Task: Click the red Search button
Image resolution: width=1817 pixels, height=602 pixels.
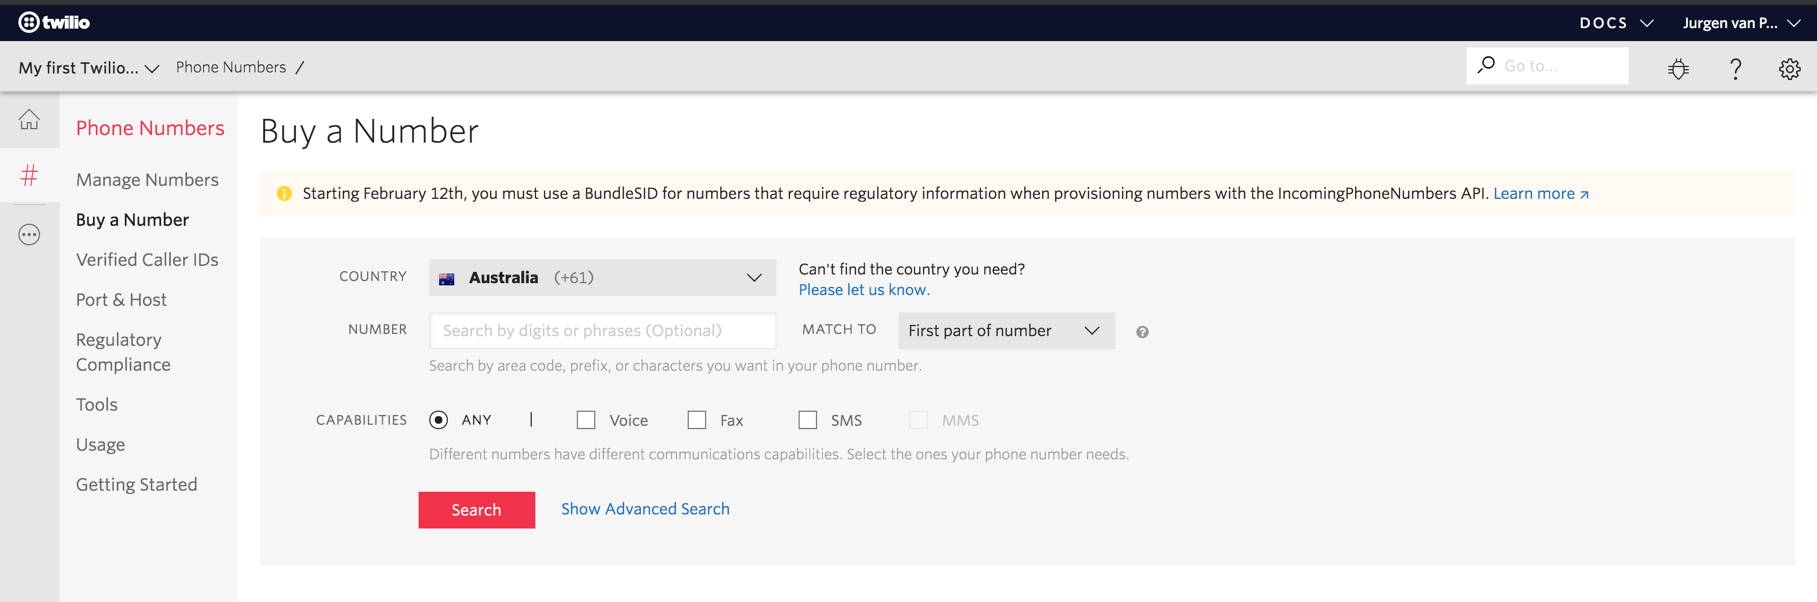Action: 476,510
